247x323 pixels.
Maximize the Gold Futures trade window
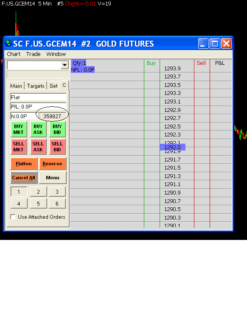(215, 44)
